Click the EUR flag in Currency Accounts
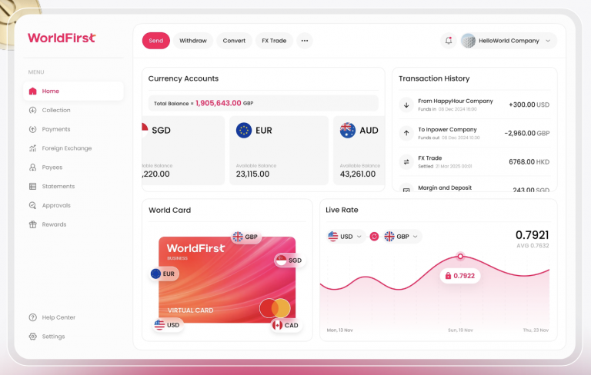 coord(244,131)
